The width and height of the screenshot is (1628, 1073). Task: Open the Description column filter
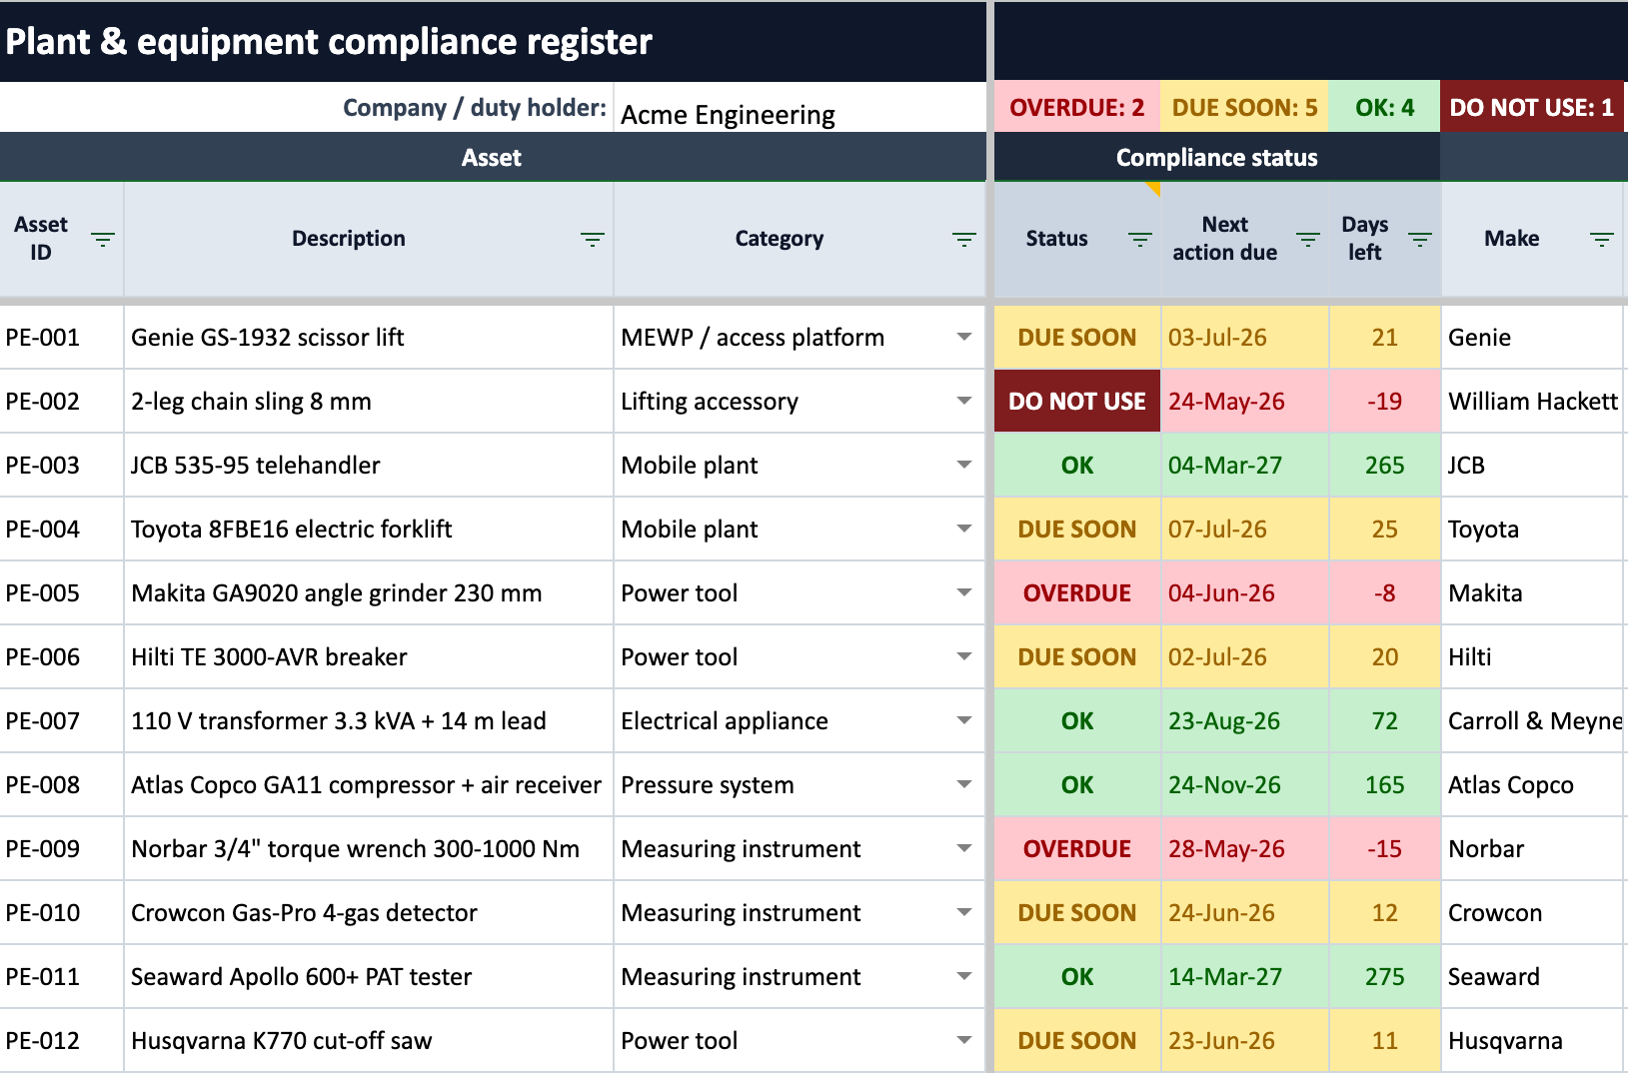(593, 240)
